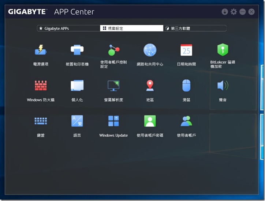Open 日期和時間 calendar icon
265x201 pixels.
click(x=186, y=50)
